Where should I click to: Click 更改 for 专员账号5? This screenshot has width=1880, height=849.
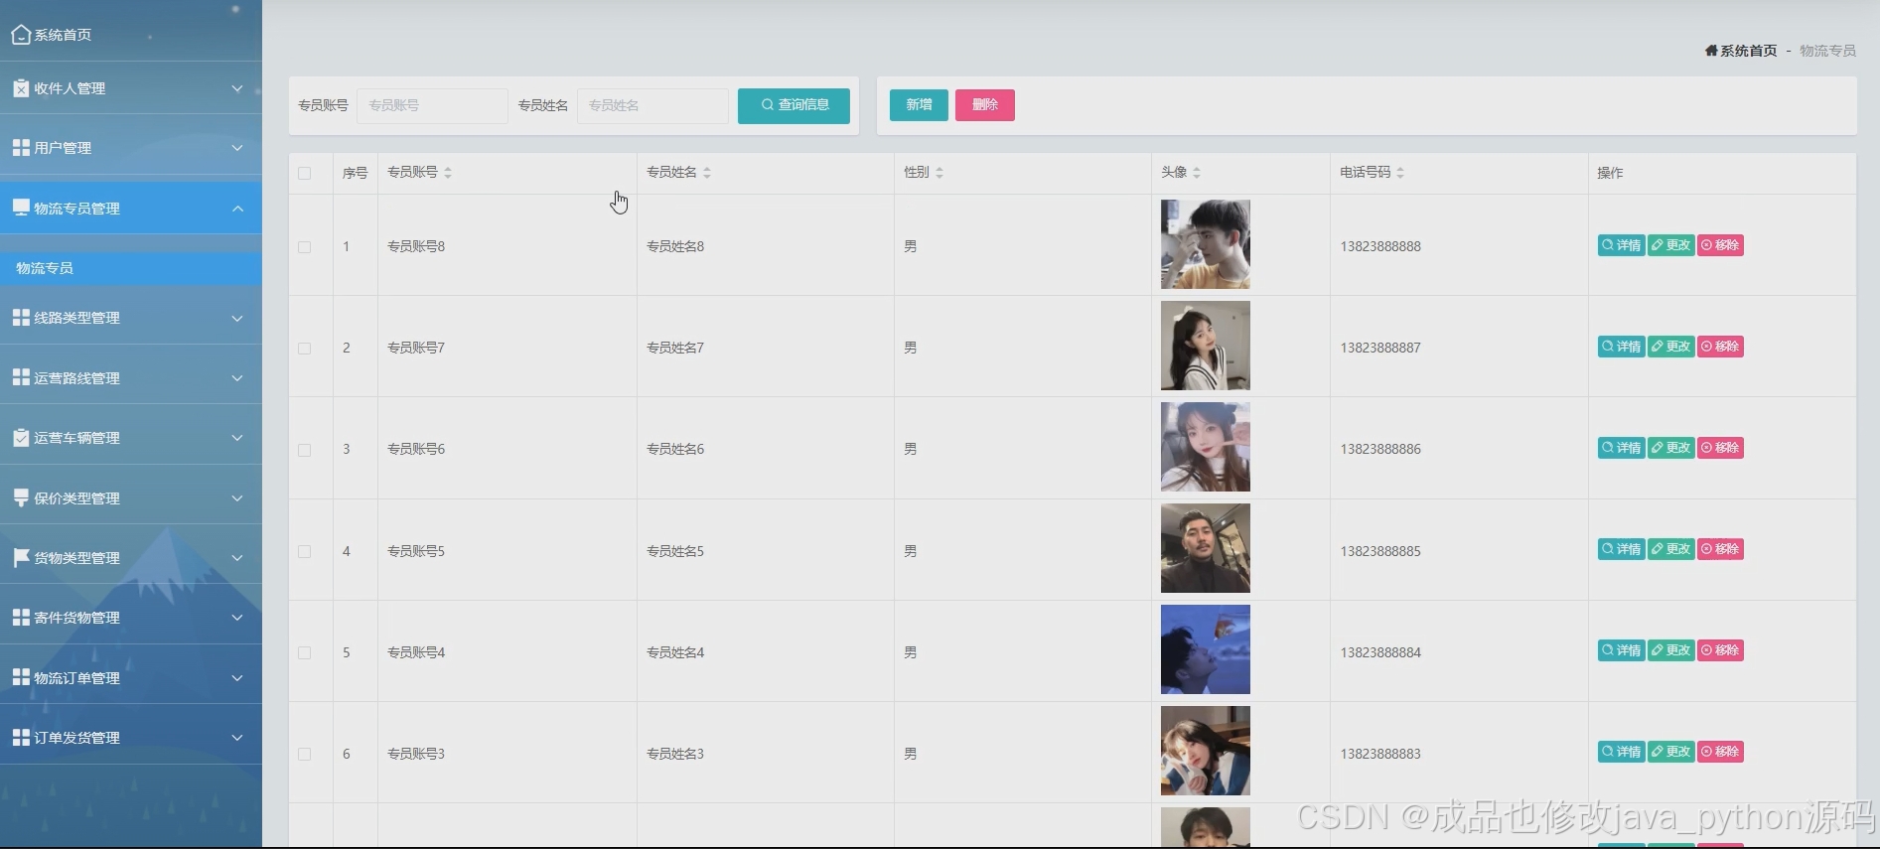coord(1670,549)
